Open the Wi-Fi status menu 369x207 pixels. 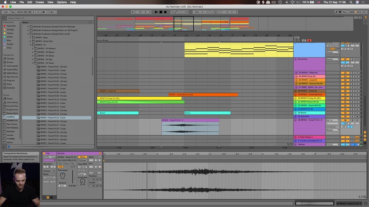click(292, 2)
